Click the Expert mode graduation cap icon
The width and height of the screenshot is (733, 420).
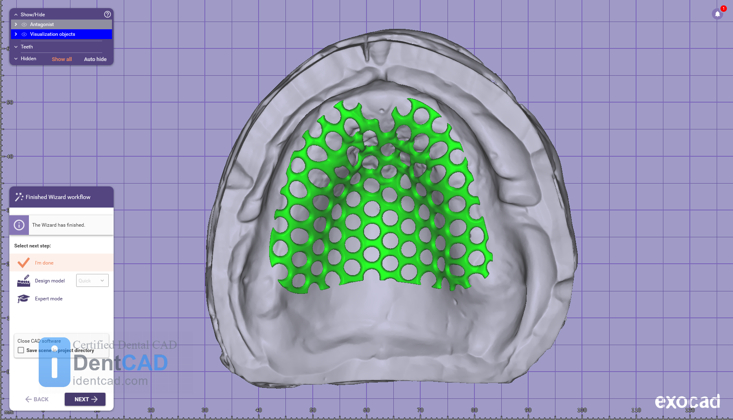[x=24, y=299]
